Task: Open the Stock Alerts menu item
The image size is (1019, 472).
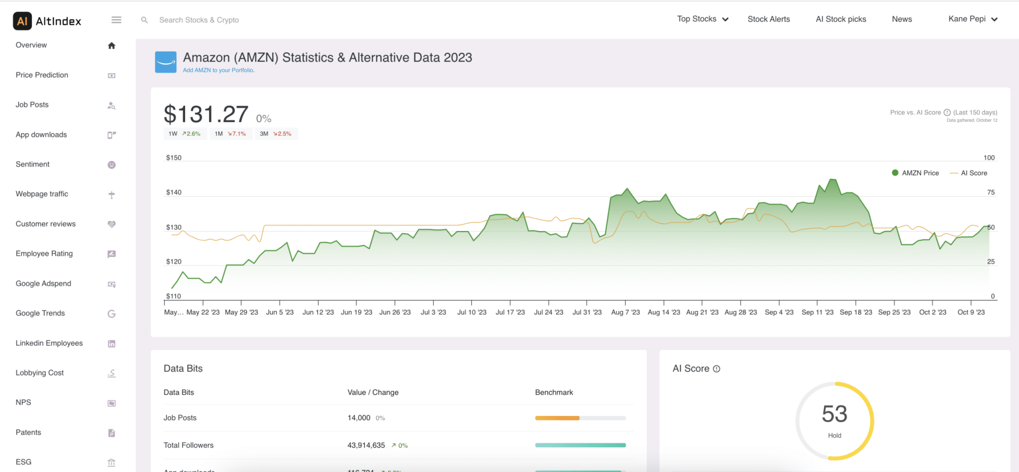Action: pos(769,19)
